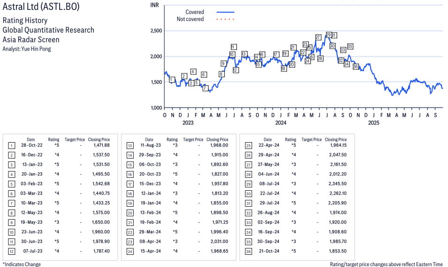This screenshot has height=267, width=448.
Task: Click index box 12 in the table
Action: [x=11, y=251]
